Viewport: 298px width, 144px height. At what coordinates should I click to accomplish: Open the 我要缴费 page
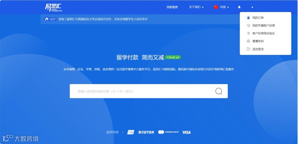172,7
